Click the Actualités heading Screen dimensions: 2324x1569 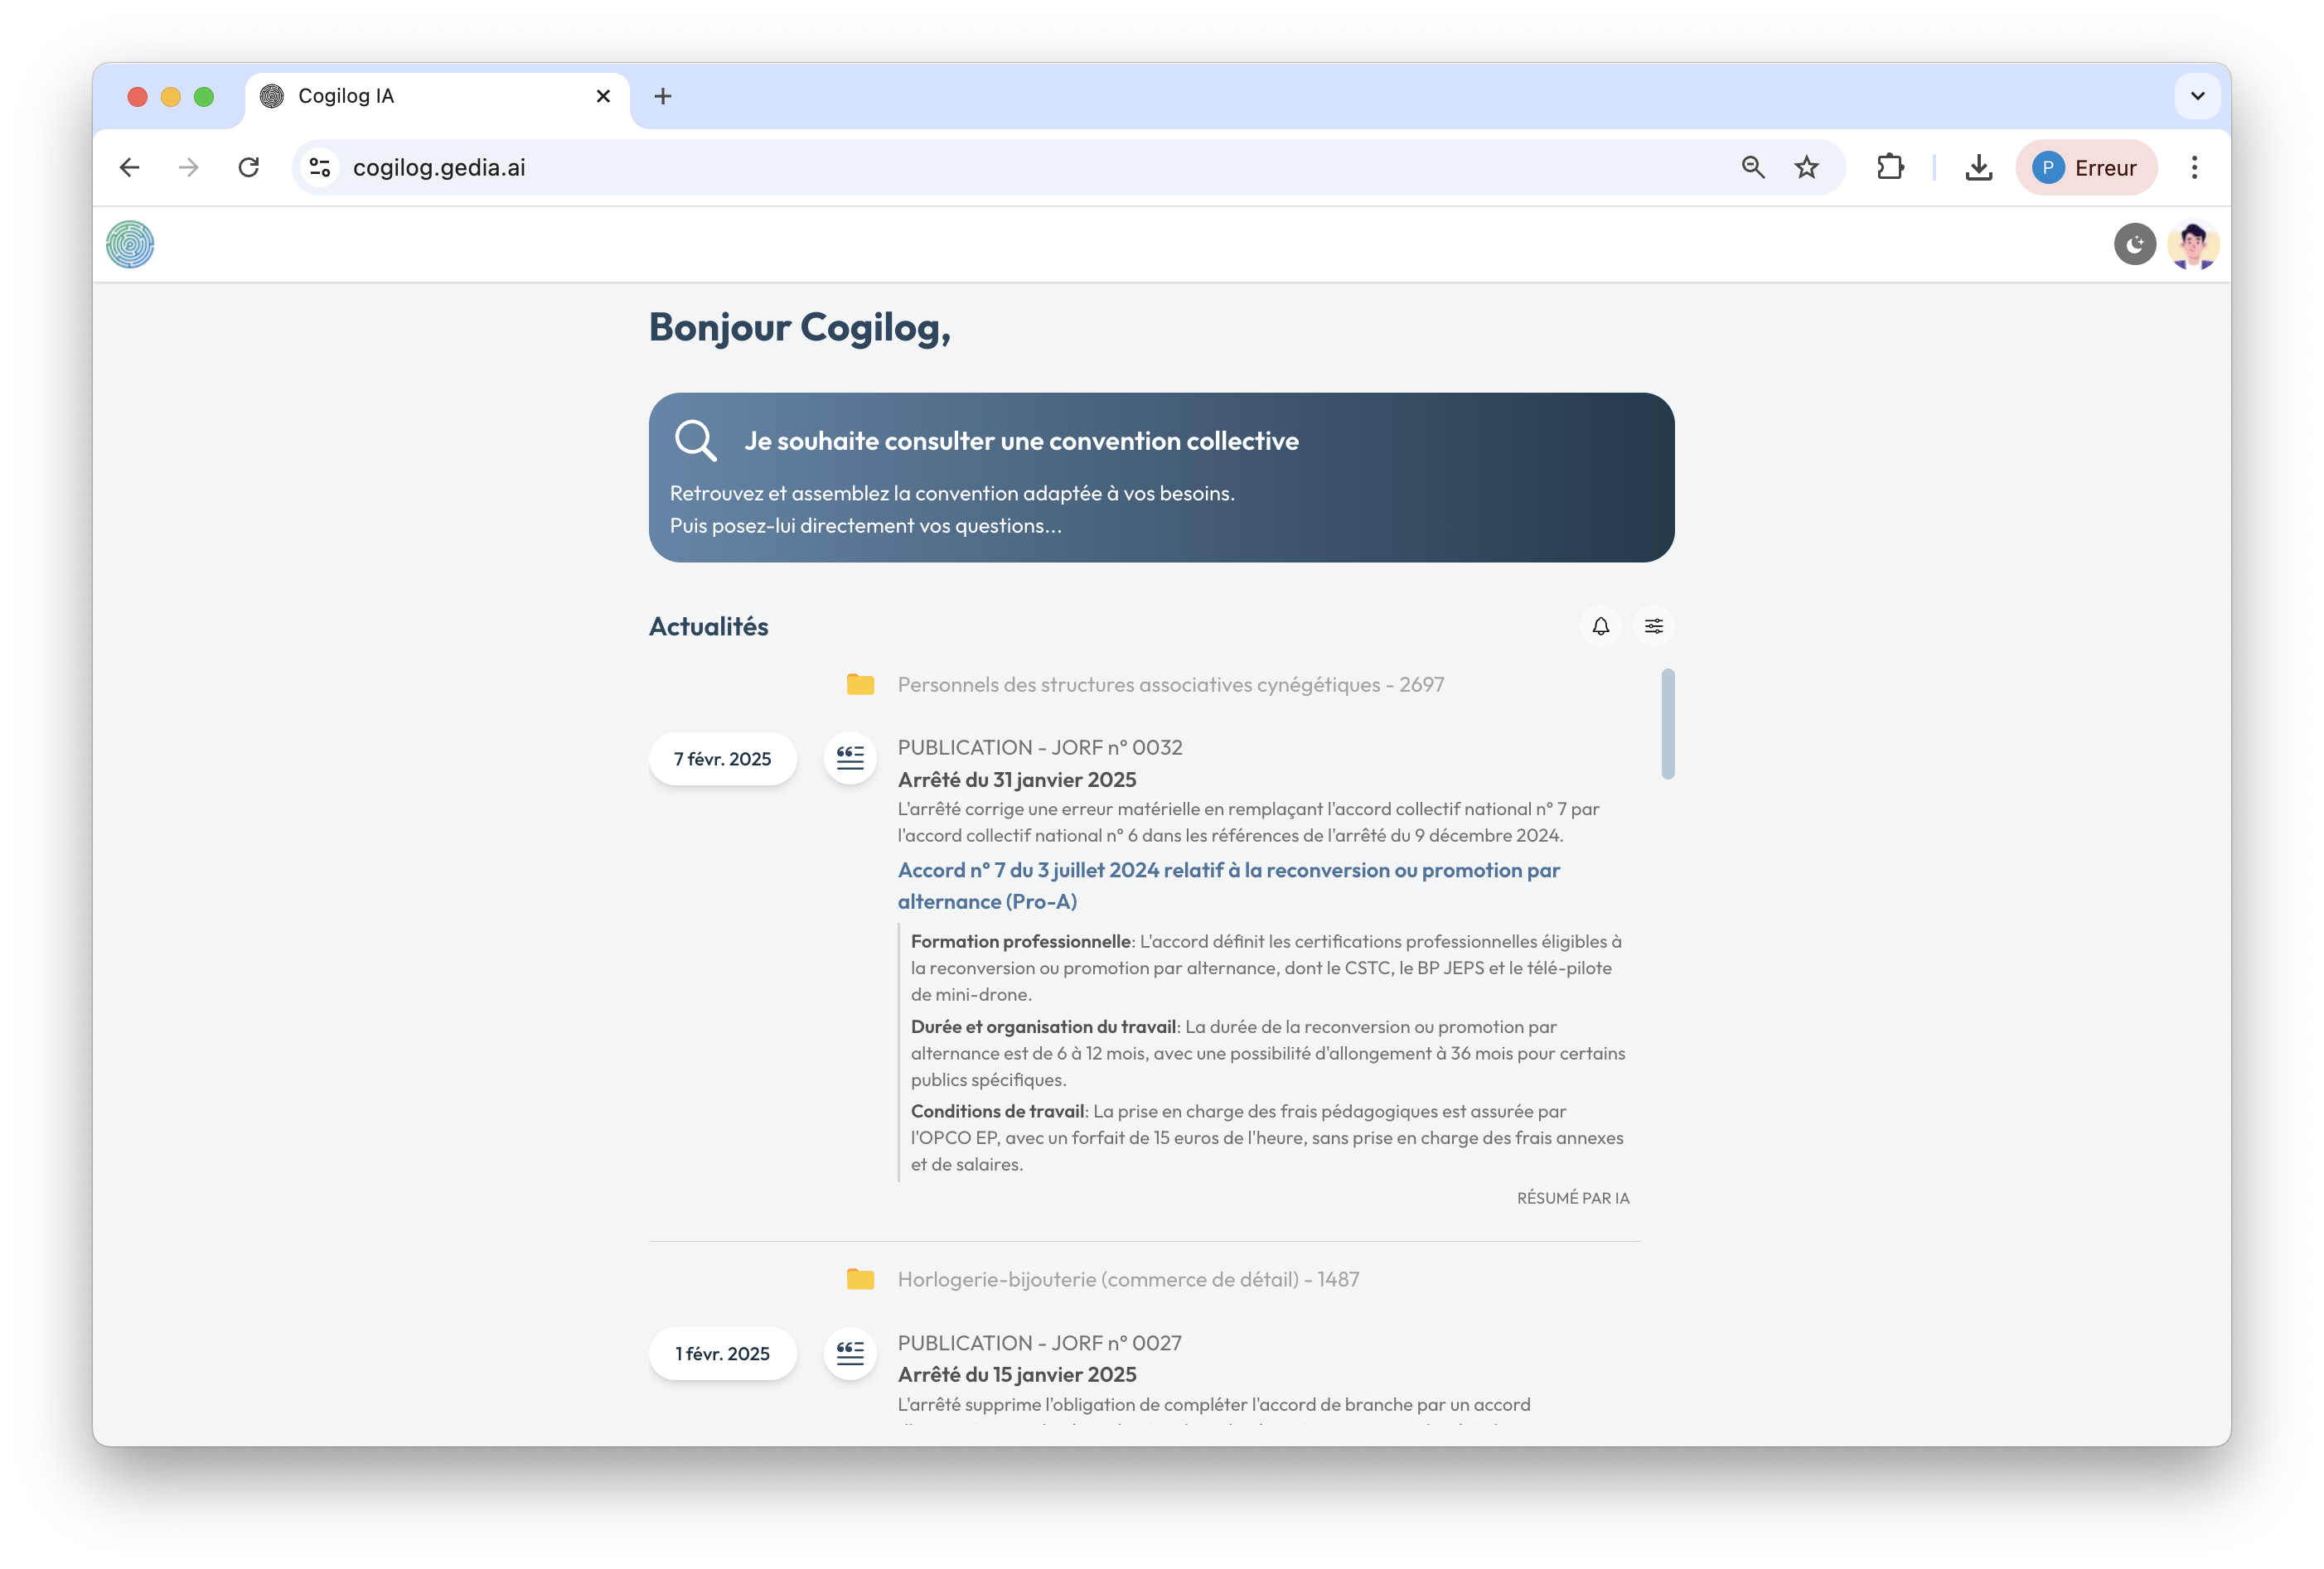708,626
